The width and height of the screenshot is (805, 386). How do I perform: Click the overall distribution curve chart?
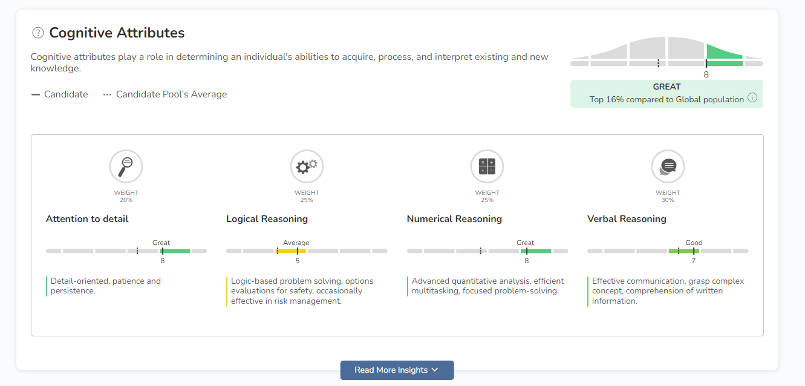click(x=666, y=51)
